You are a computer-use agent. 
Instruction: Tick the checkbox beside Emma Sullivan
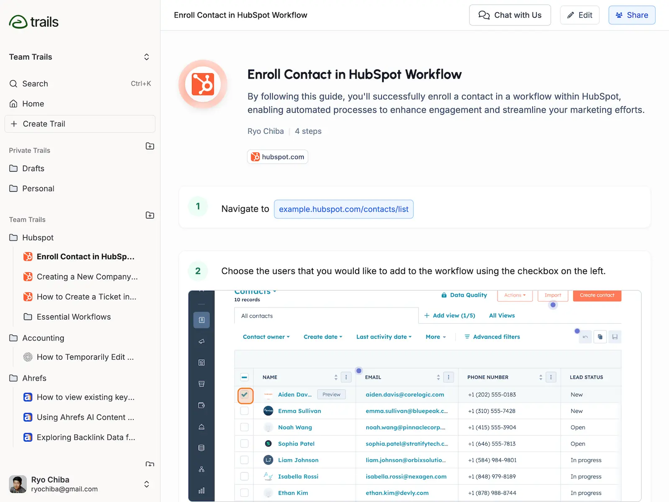[x=245, y=411]
